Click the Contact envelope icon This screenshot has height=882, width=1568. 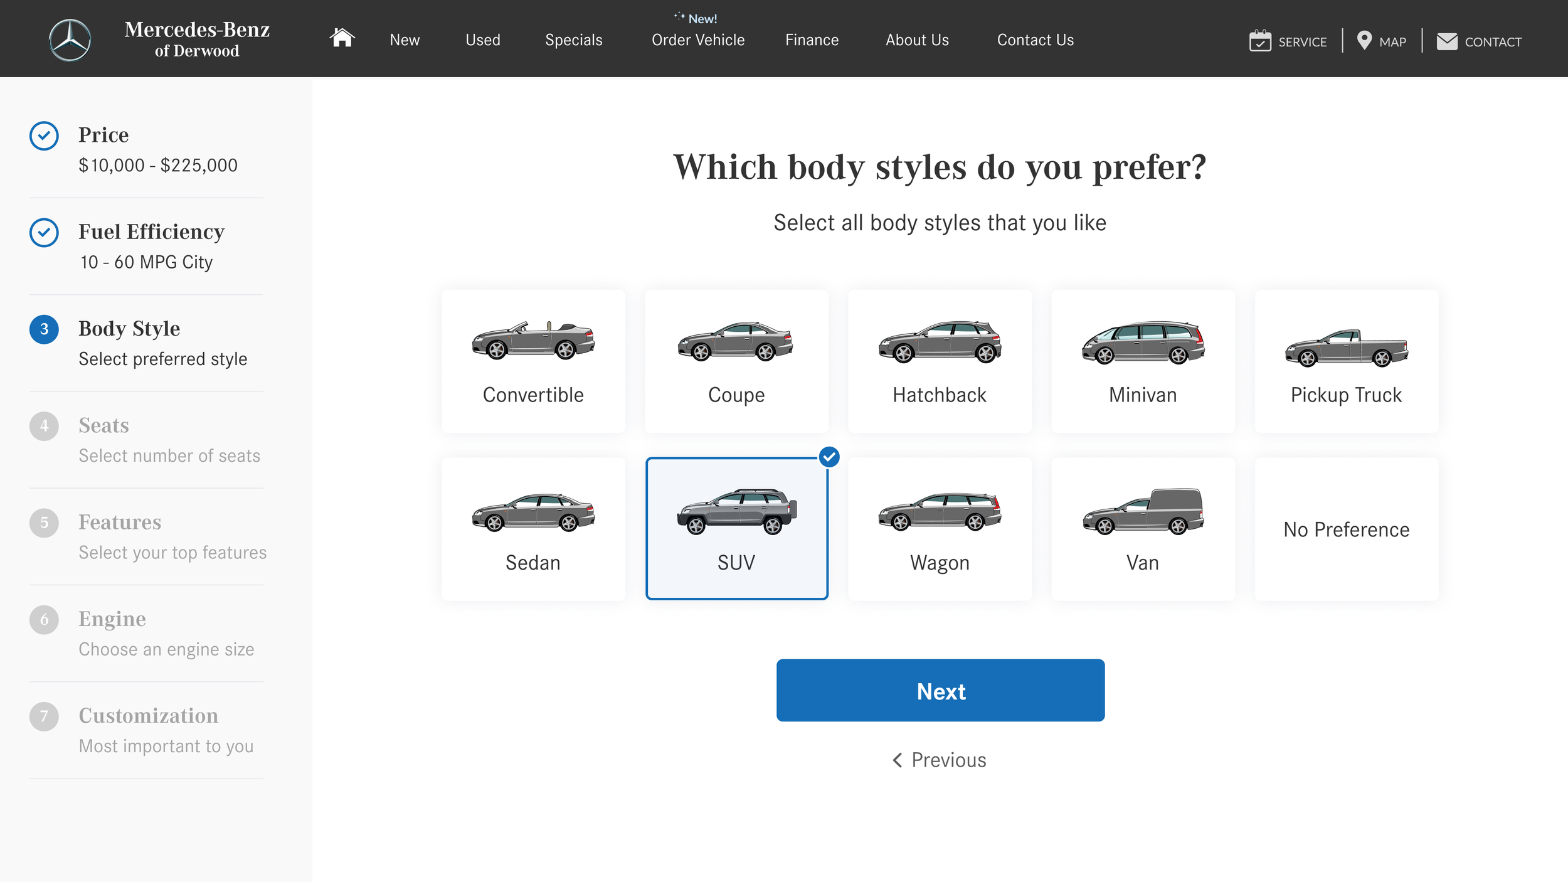coord(1447,41)
